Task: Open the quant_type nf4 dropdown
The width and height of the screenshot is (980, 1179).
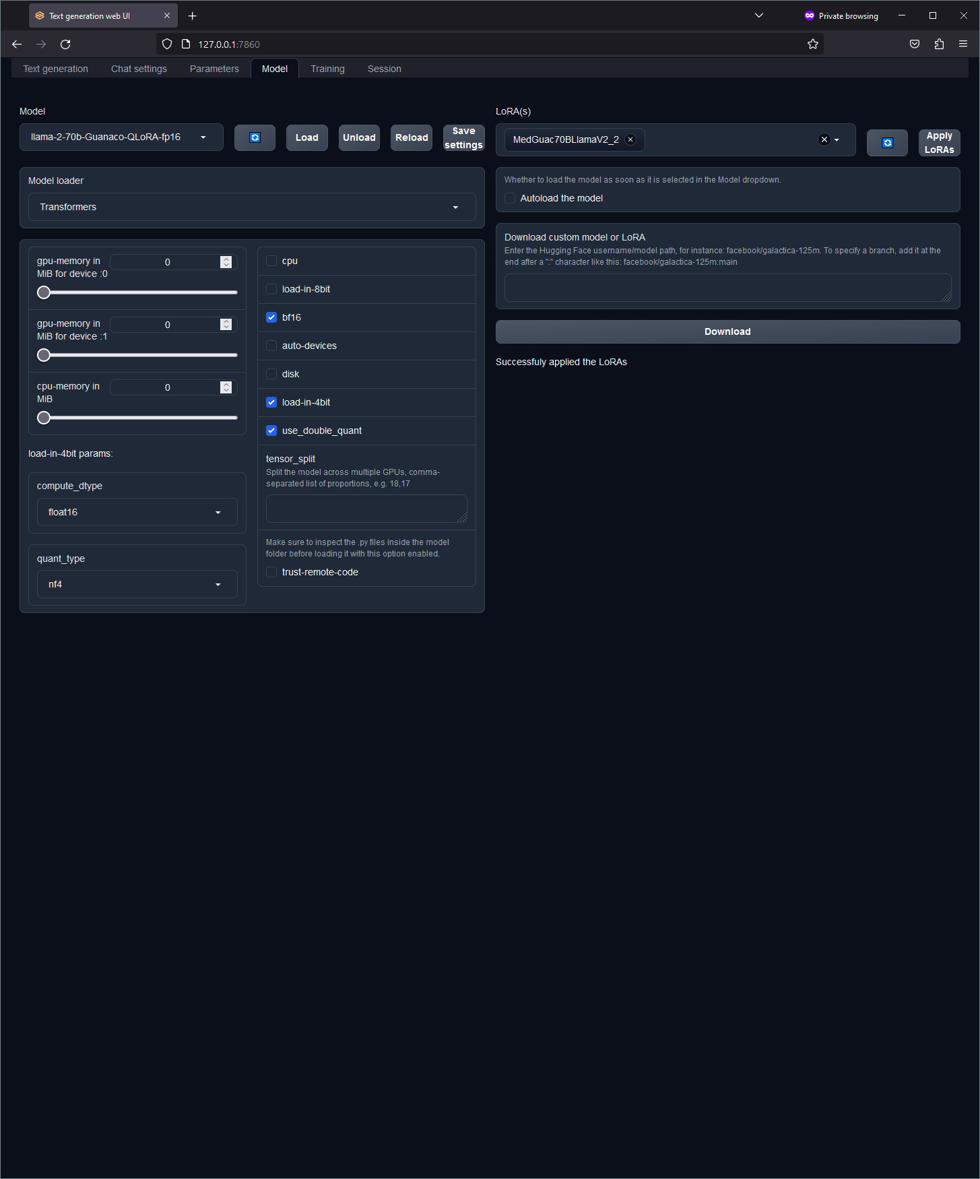Action: [137, 584]
